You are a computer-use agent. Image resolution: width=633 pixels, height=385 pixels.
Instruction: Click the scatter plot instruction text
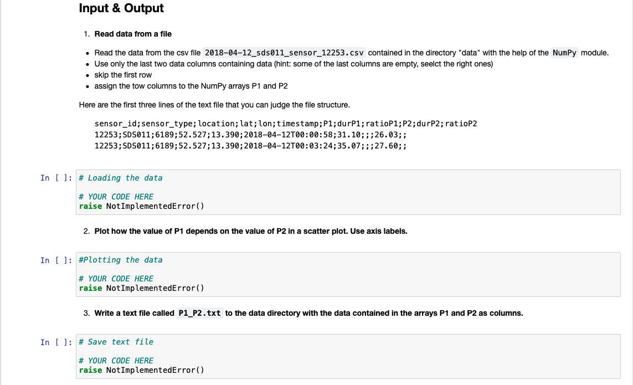pyautogui.click(x=251, y=231)
